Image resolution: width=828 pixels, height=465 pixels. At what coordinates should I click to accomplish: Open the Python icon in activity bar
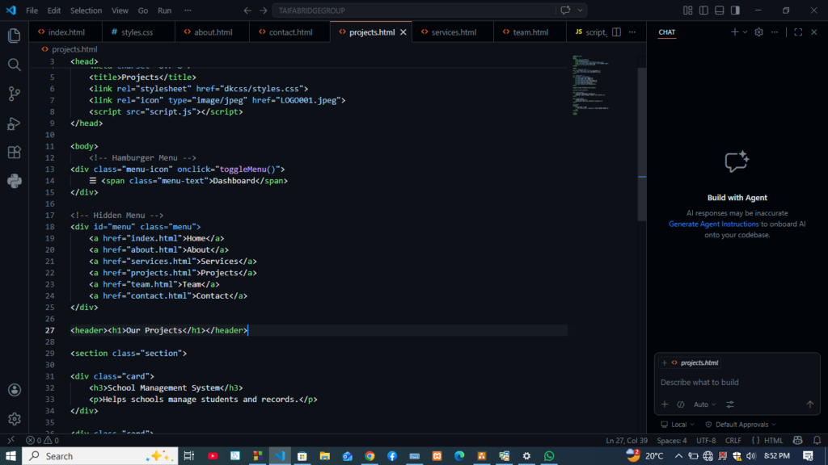15,182
